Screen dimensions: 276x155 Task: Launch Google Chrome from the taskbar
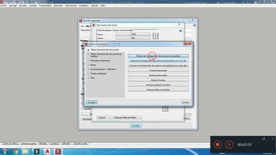[x=16, y=152]
